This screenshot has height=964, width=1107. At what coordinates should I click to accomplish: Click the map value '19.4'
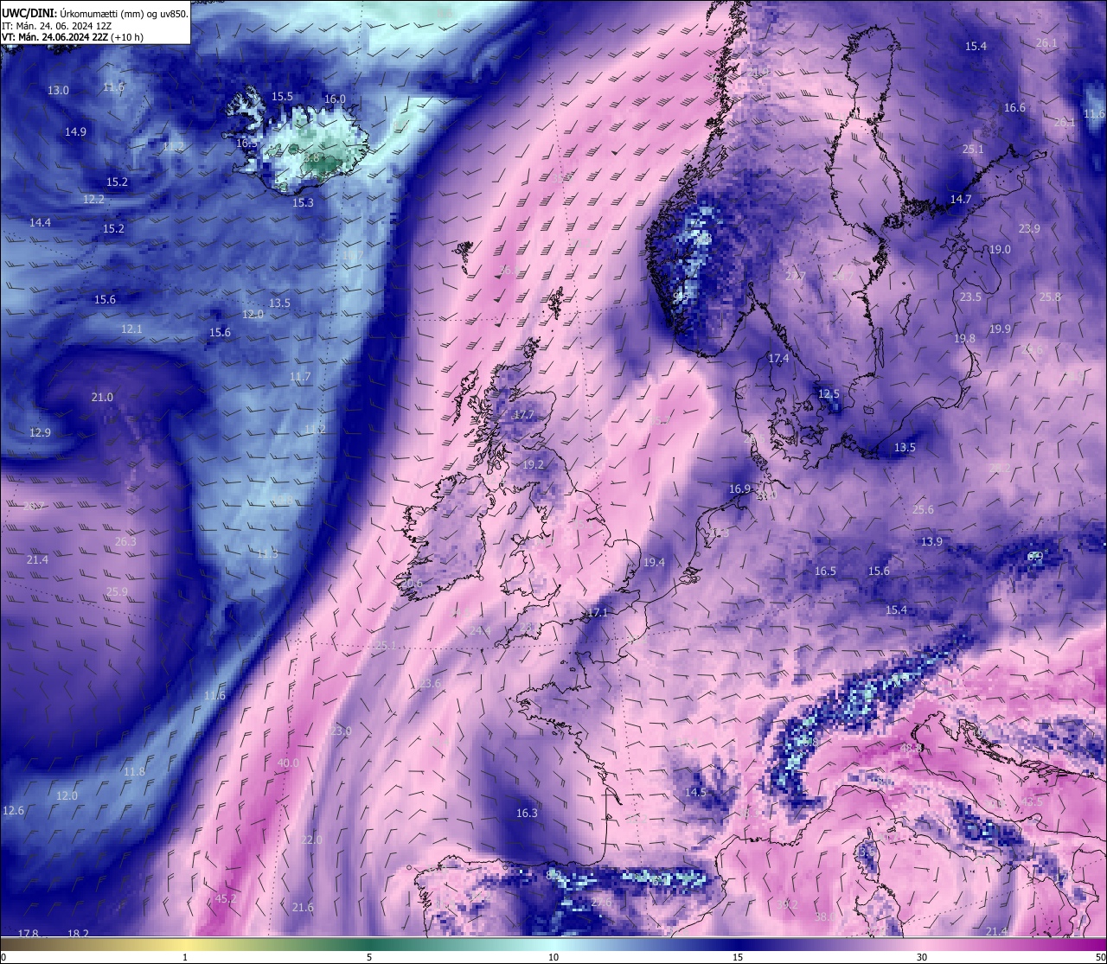[654, 562]
